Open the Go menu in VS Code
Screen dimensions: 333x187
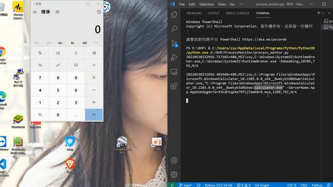click(x=232, y=4)
